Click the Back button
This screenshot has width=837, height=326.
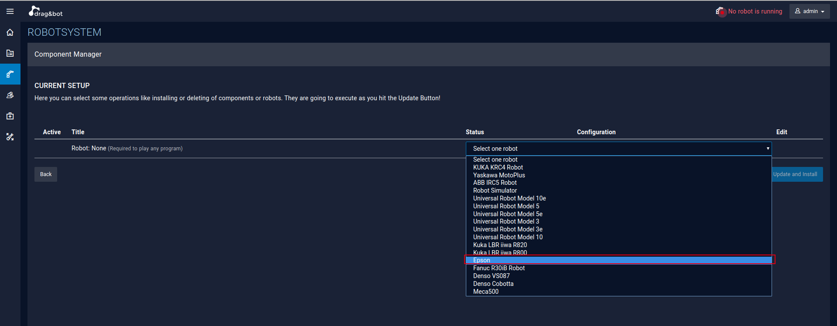click(46, 174)
